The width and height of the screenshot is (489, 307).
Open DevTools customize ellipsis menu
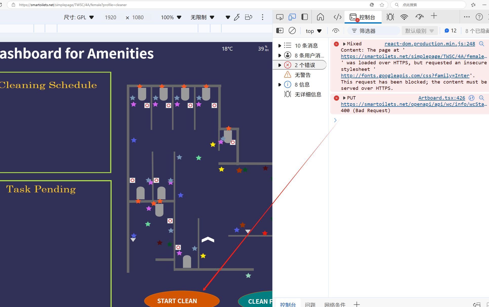click(467, 17)
